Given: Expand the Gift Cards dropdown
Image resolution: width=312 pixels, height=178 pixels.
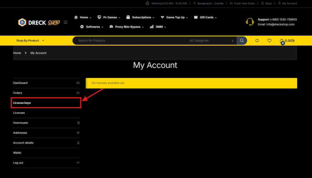Looking at the screenshot, I should point(216,18).
